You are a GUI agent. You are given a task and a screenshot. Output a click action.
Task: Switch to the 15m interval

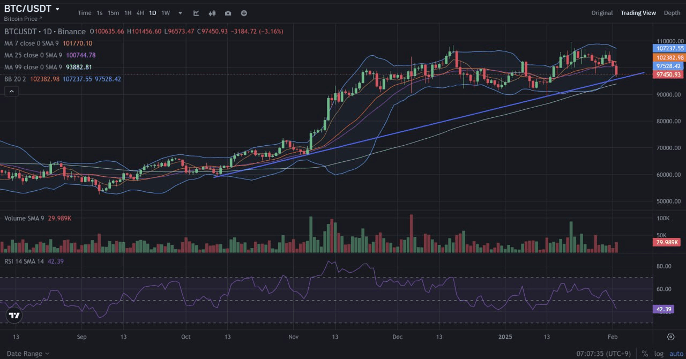113,13
